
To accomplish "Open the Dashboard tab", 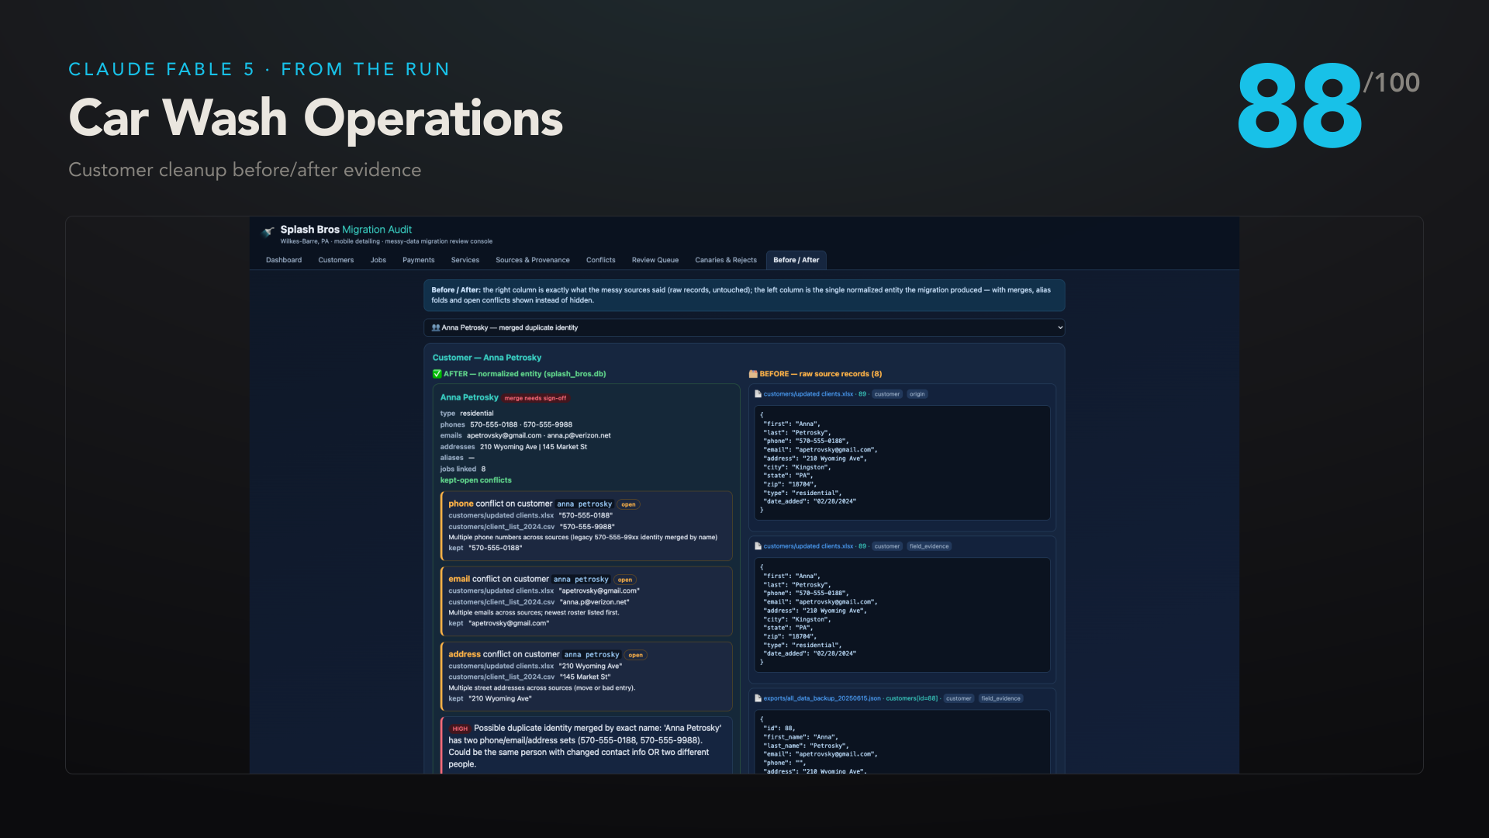I will click(284, 260).
